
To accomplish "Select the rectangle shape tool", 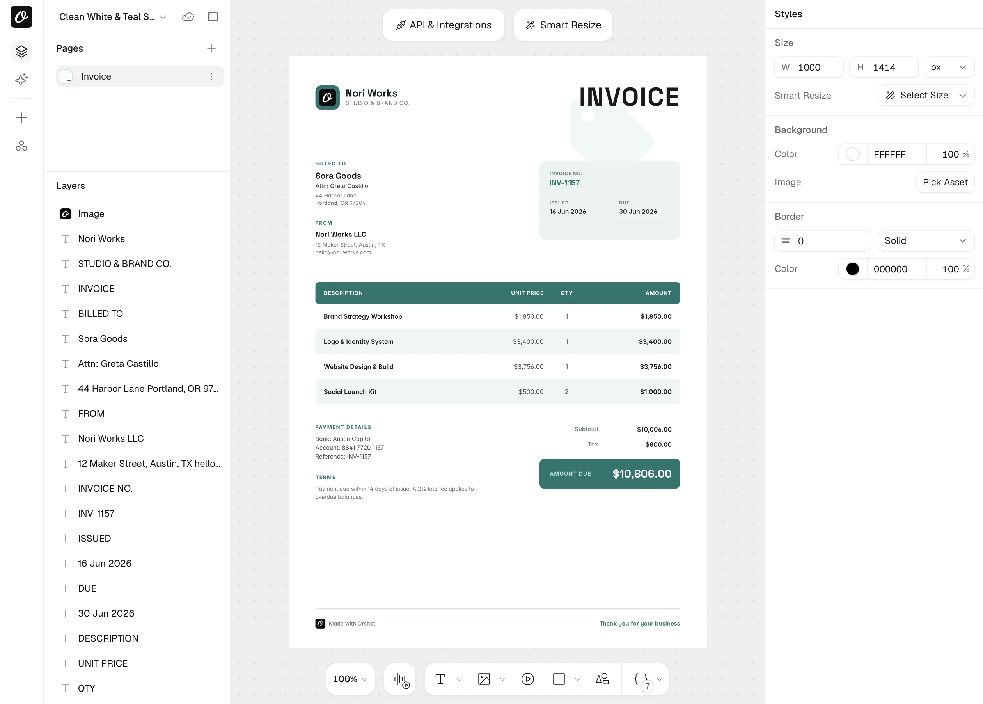I will [x=559, y=679].
